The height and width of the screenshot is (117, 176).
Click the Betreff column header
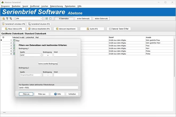(x=111, y=37)
